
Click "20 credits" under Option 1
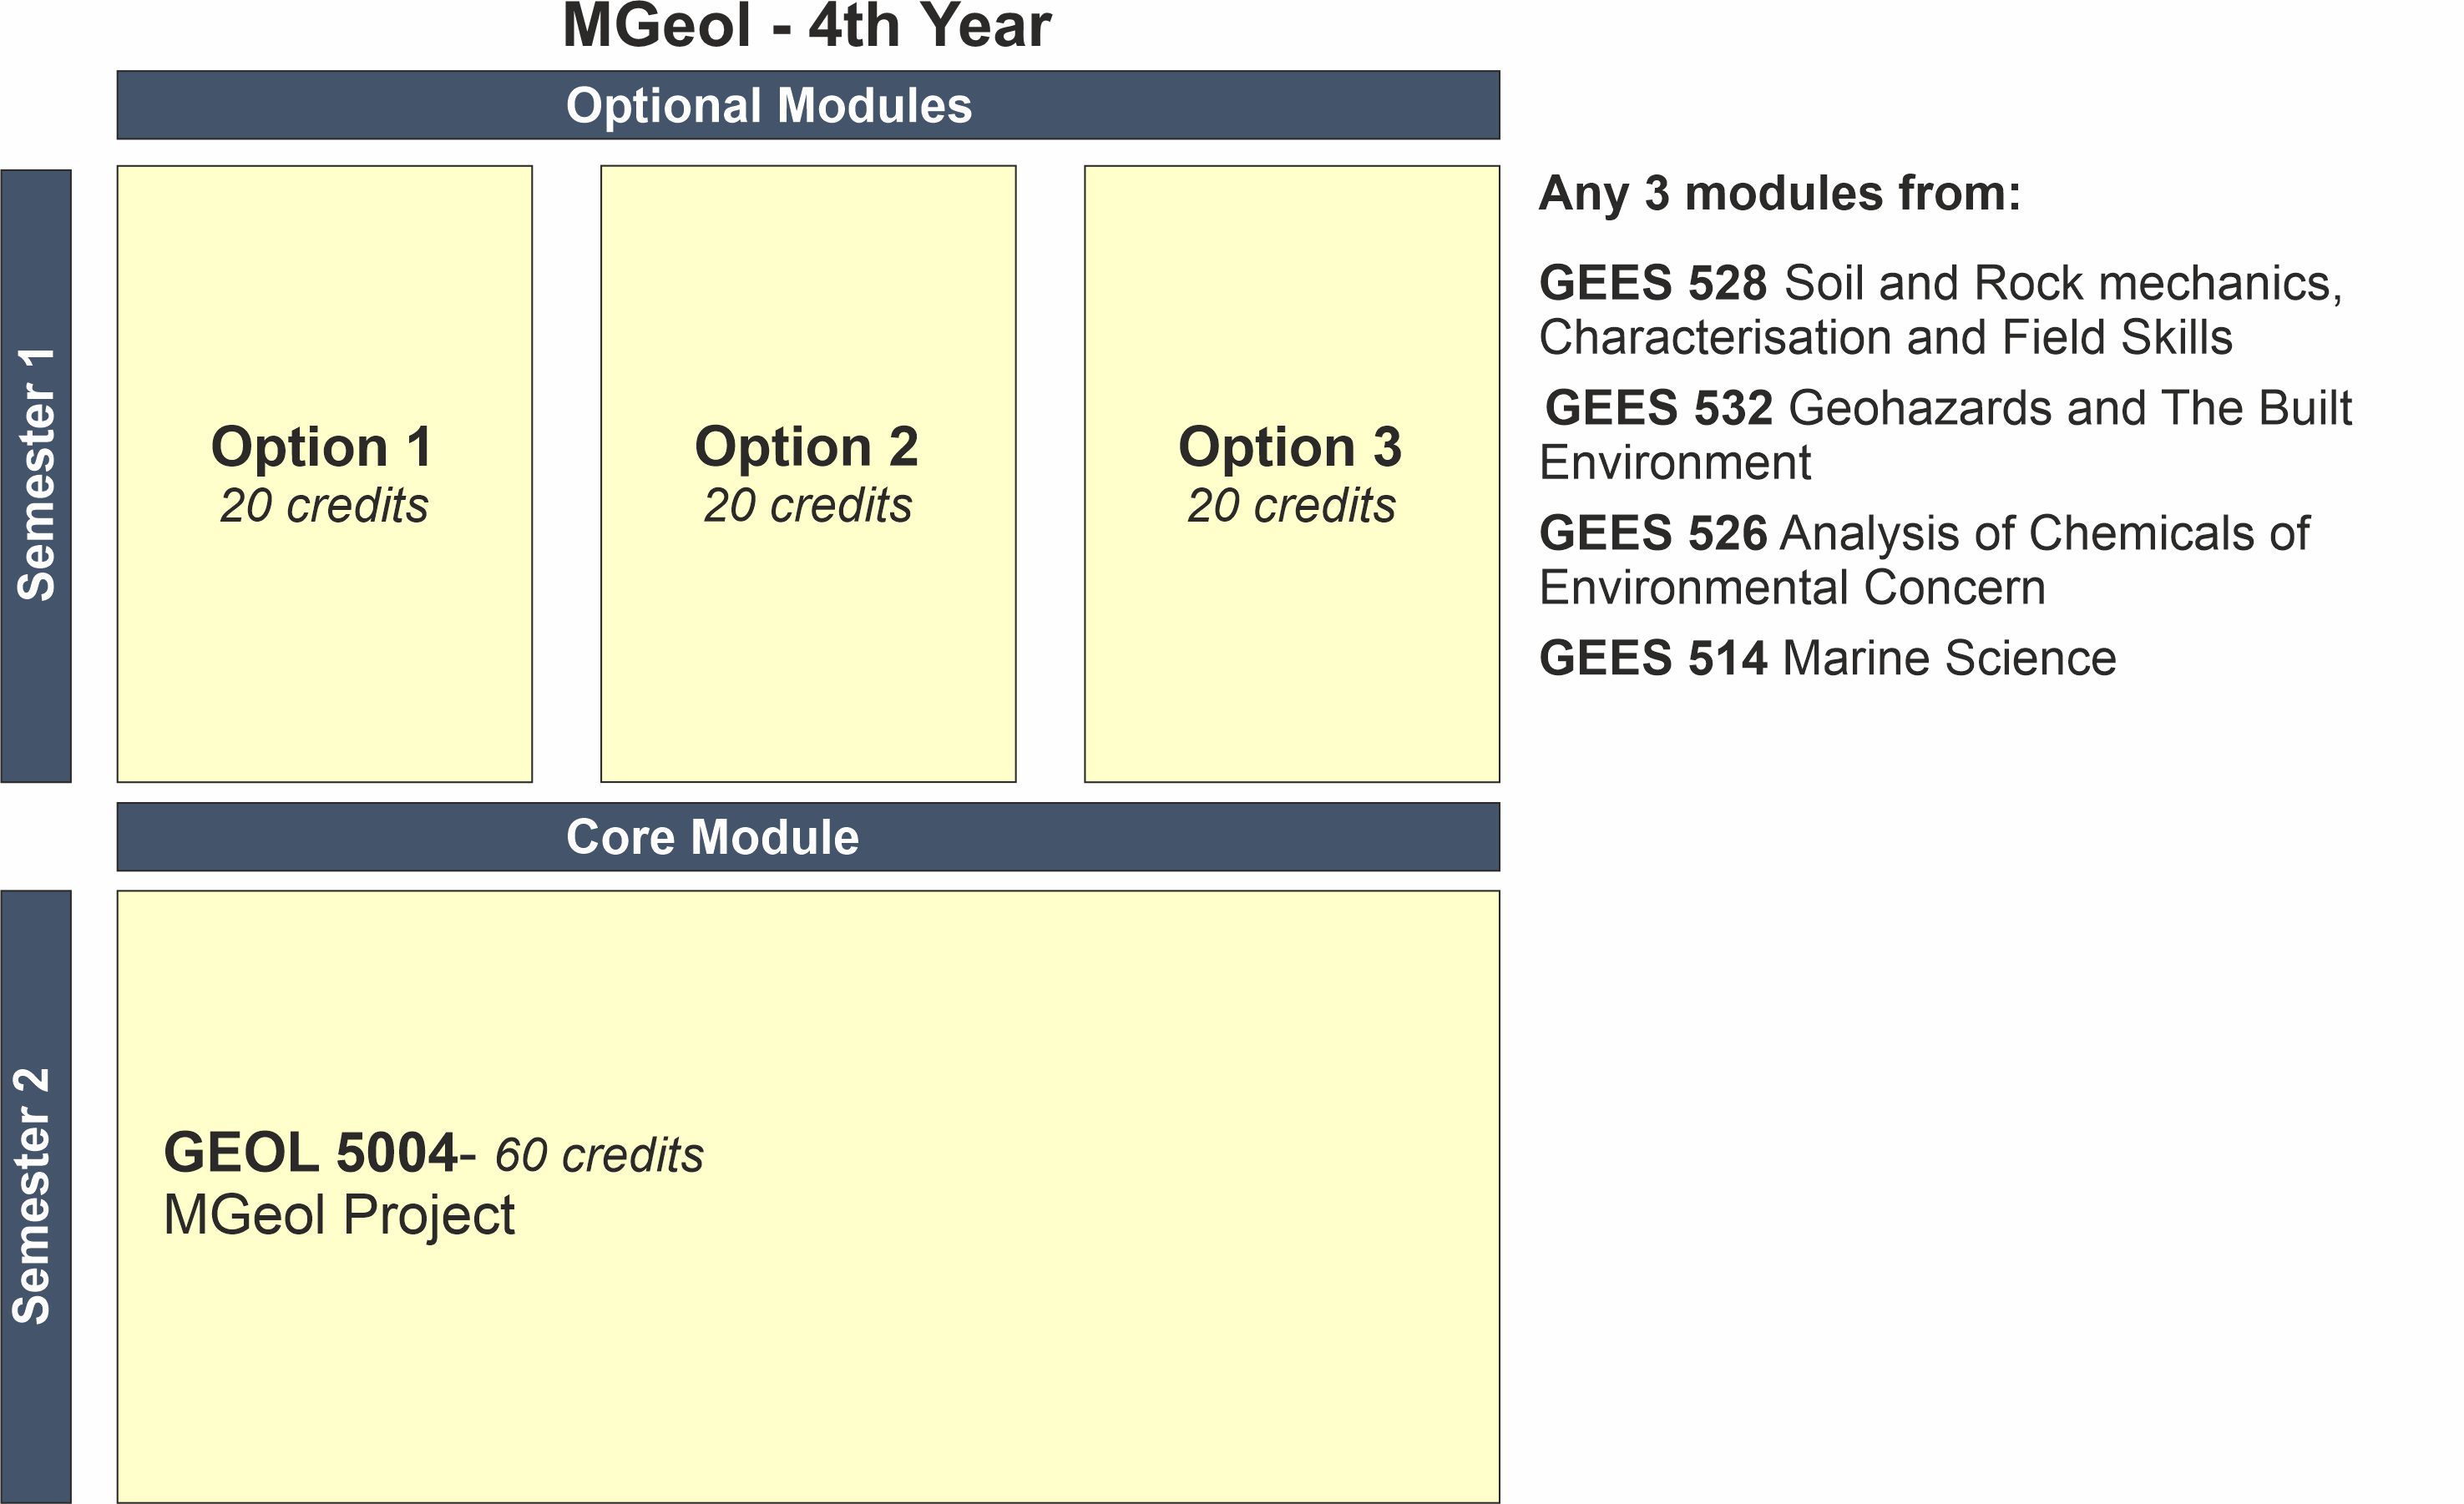(324, 506)
